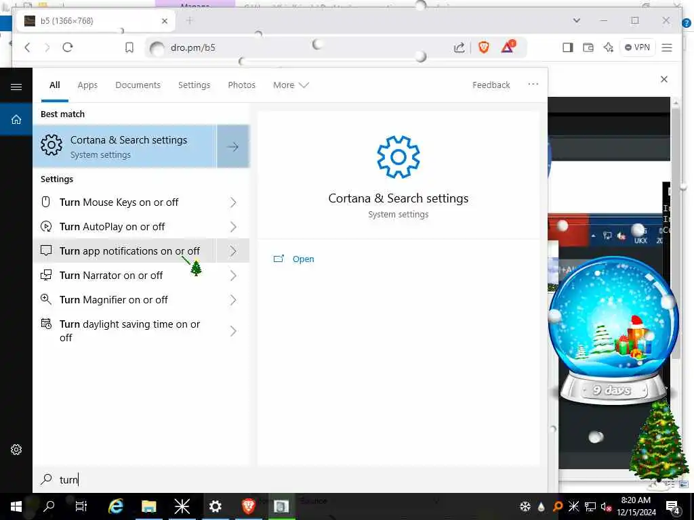The height and width of the screenshot is (520, 694).
Task: Switch to the Documents search tab
Action: (138, 85)
